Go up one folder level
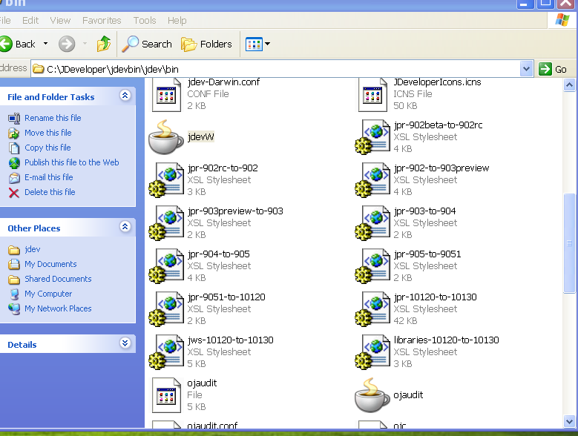 pyautogui.click(x=104, y=44)
